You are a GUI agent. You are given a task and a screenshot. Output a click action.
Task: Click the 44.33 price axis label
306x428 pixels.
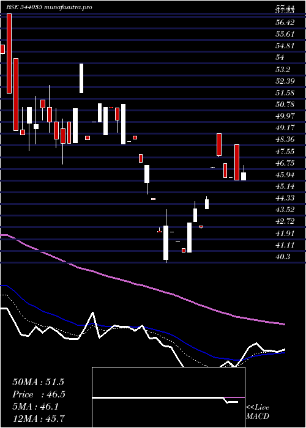pos(285,199)
